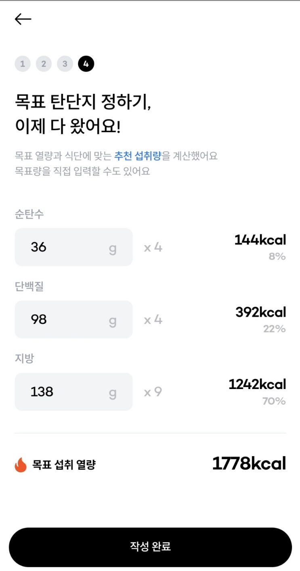The image size is (300, 571).
Task: Tap the back arrow icon
Action: (x=23, y=19)
